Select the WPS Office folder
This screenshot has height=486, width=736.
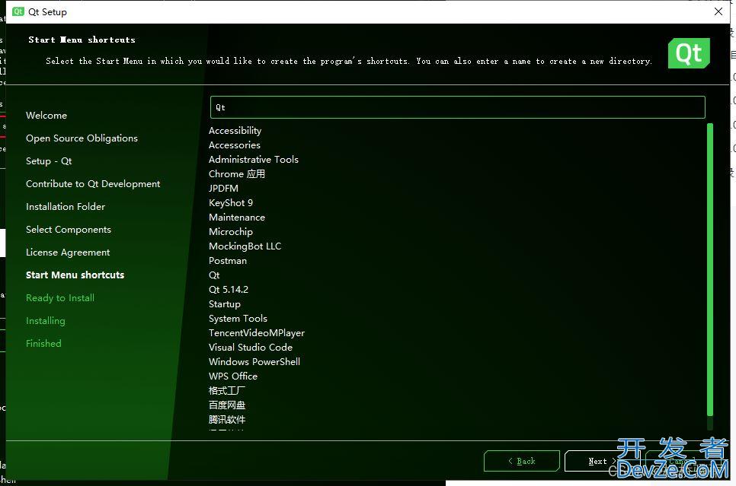(x=233, y=376)
